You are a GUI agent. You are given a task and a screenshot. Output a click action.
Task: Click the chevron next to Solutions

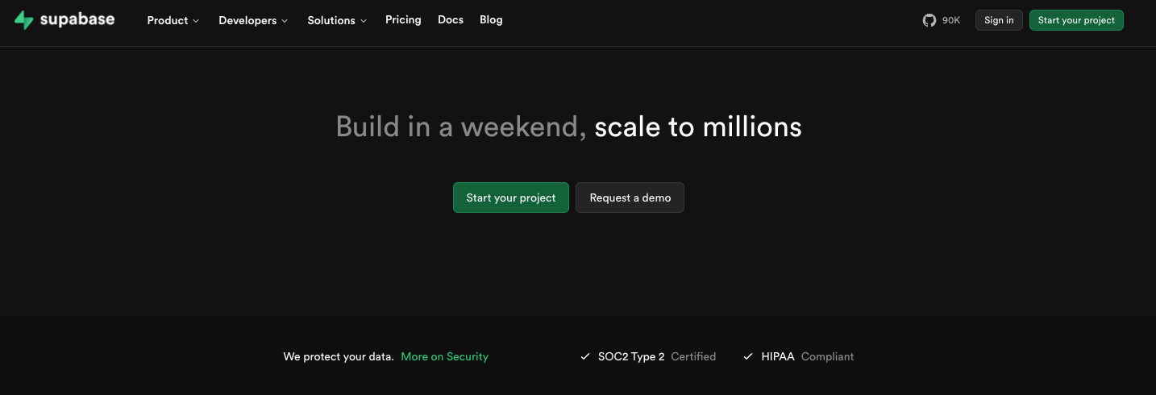click(x=364, y=21)
